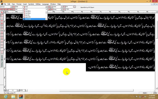This screenshot has height=99, width=158.
Task: Click the link text boxes chain tool
Action: tap(2, 21)
